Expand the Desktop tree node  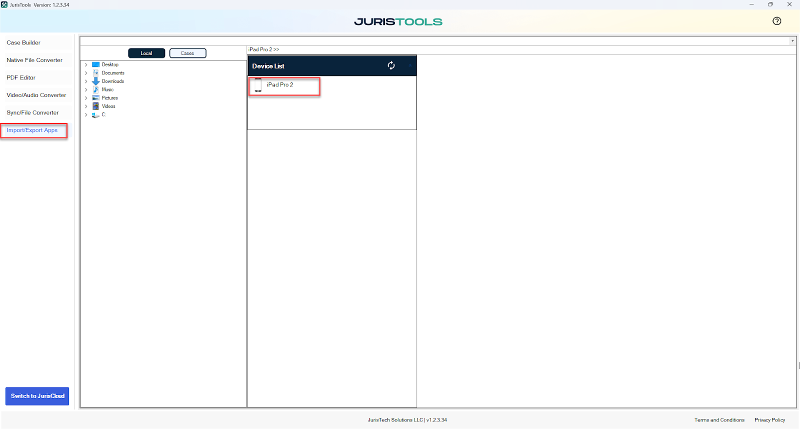86,64
